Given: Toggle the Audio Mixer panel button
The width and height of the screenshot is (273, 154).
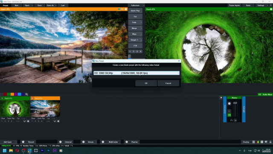Looking at the screenshot, I should pos(265,95).
